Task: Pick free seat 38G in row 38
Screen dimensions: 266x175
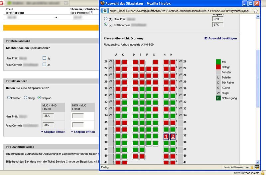Action: [x=155, y=143]
